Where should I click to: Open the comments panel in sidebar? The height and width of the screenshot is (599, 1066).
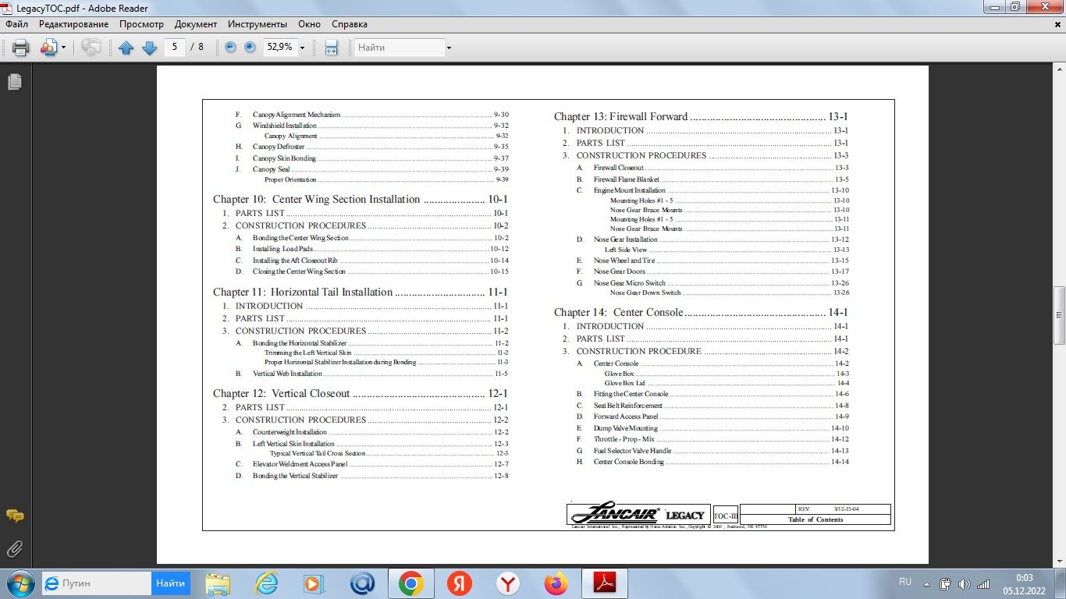tap(14, 516)
